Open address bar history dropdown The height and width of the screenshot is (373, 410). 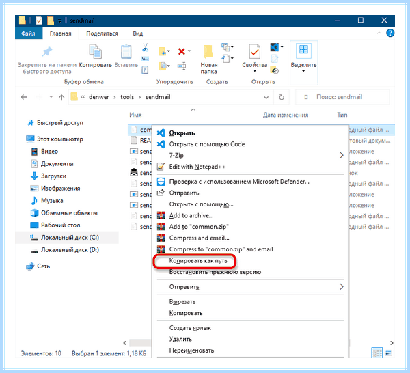pyautogui.click(x=266, y=98)
